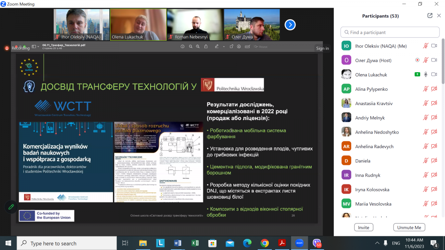Open Microsoft Excel from the taskbar

[x=195, y=243]
